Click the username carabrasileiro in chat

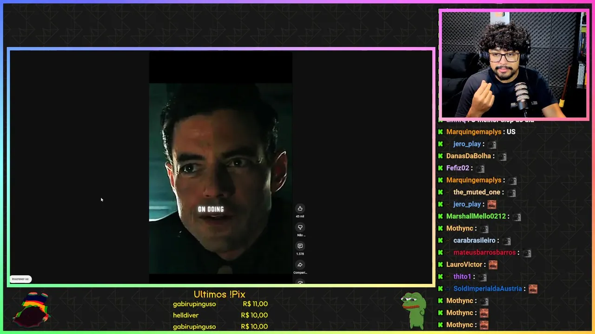pos(474,240)
